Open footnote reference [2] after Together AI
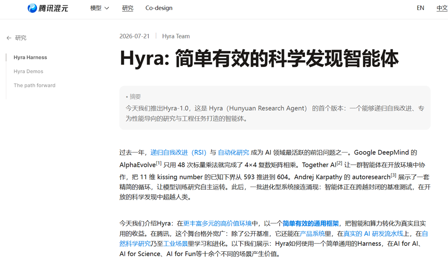Viewport: 448px width, 266px height. coord(339,163)
